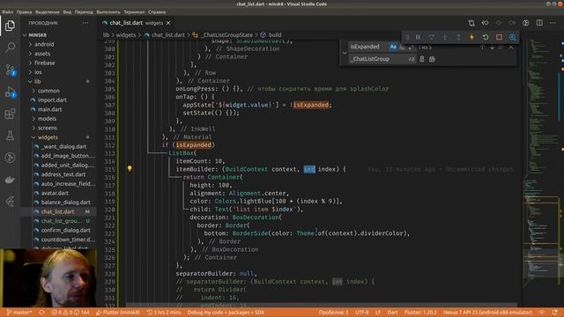
Task: Open the Search view in activity bar
Action: click(10, 47)
